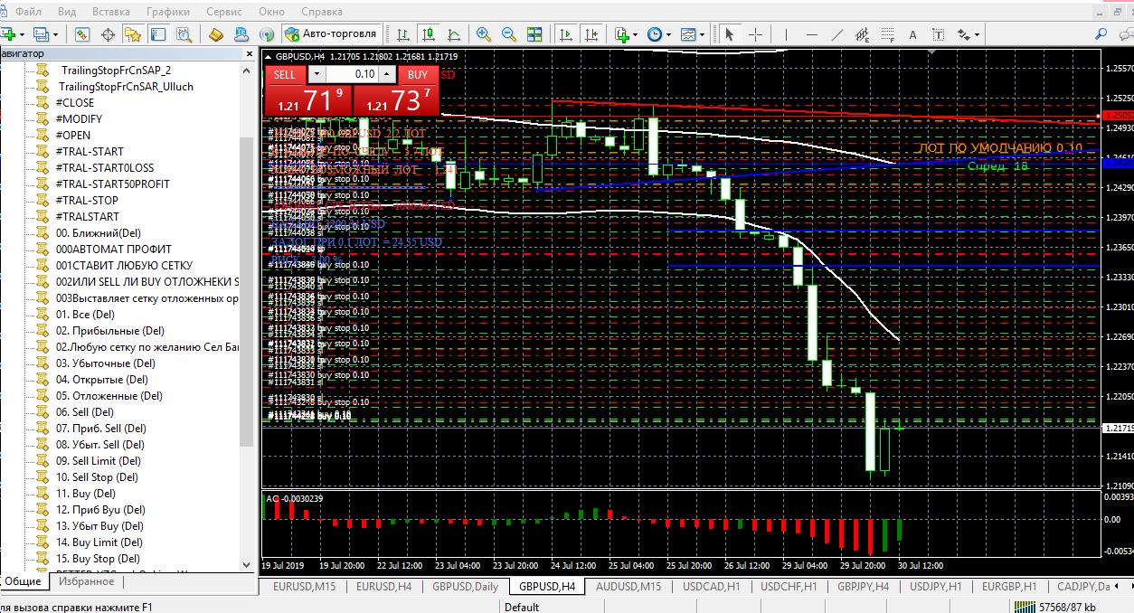Open the Signals radio-wave icon

[x=267, y=34]
